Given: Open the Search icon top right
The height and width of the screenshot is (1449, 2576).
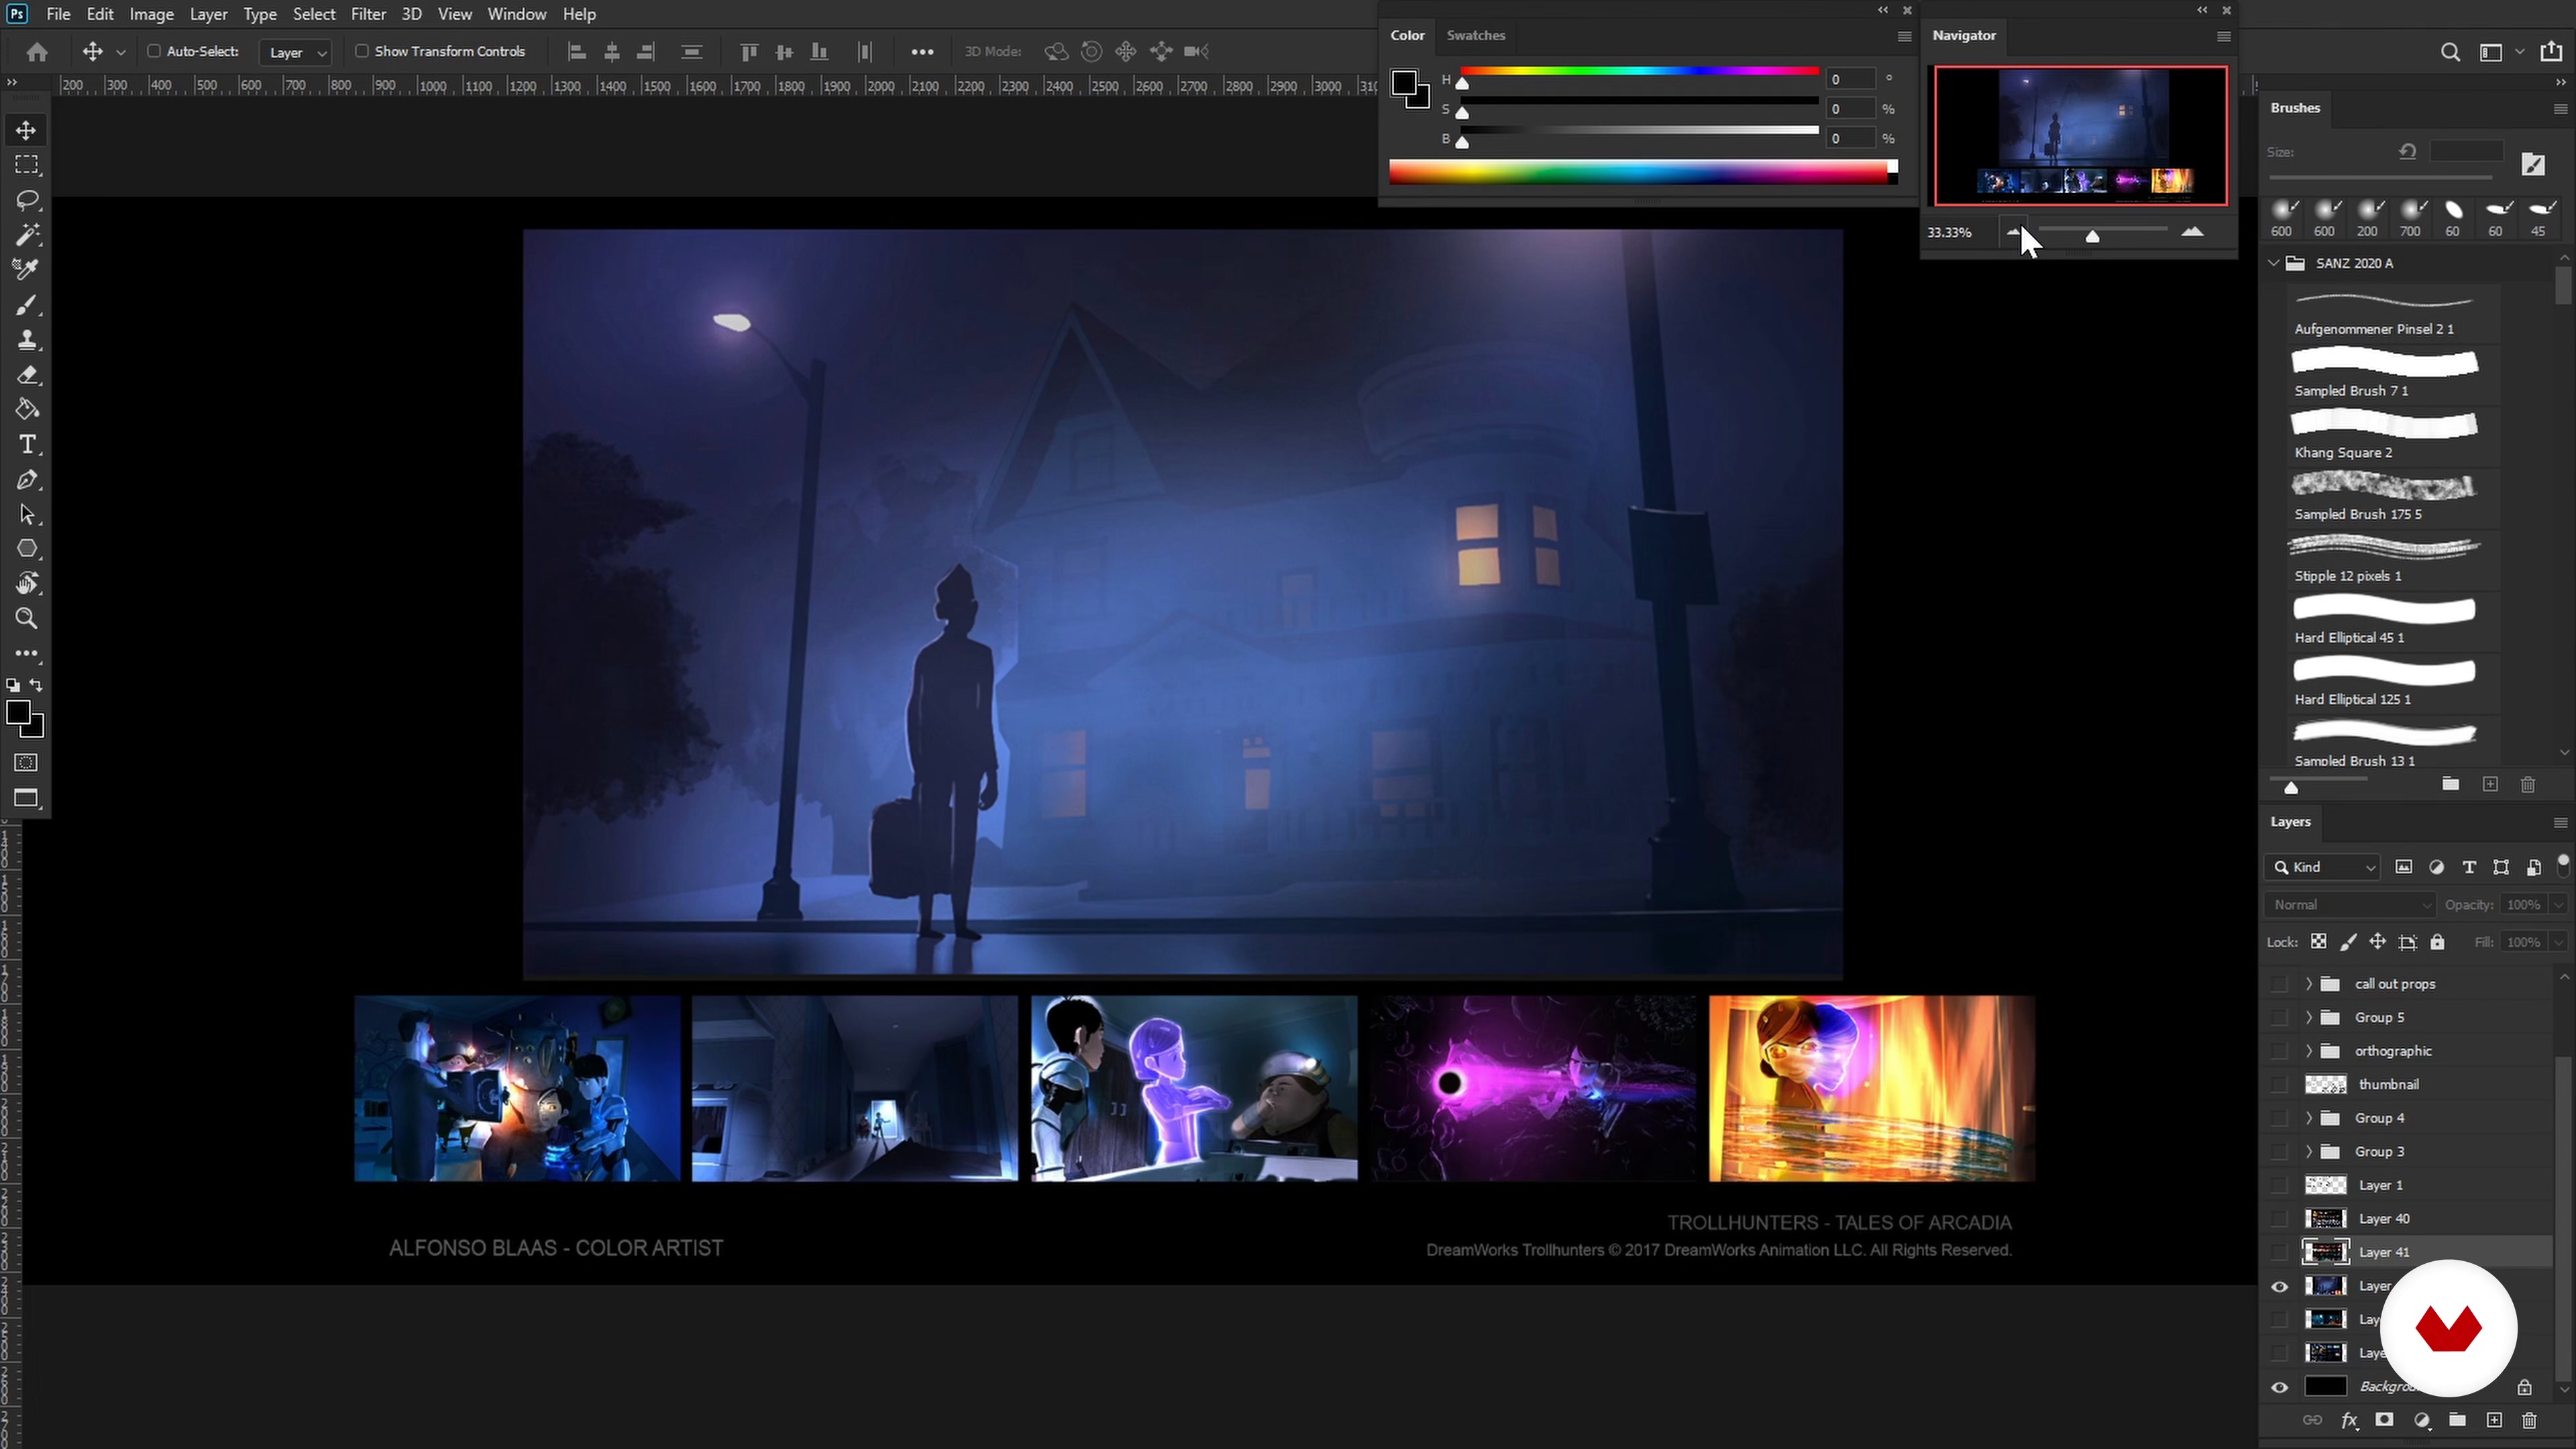Looking at the screenshot, I should [2450, 52].
